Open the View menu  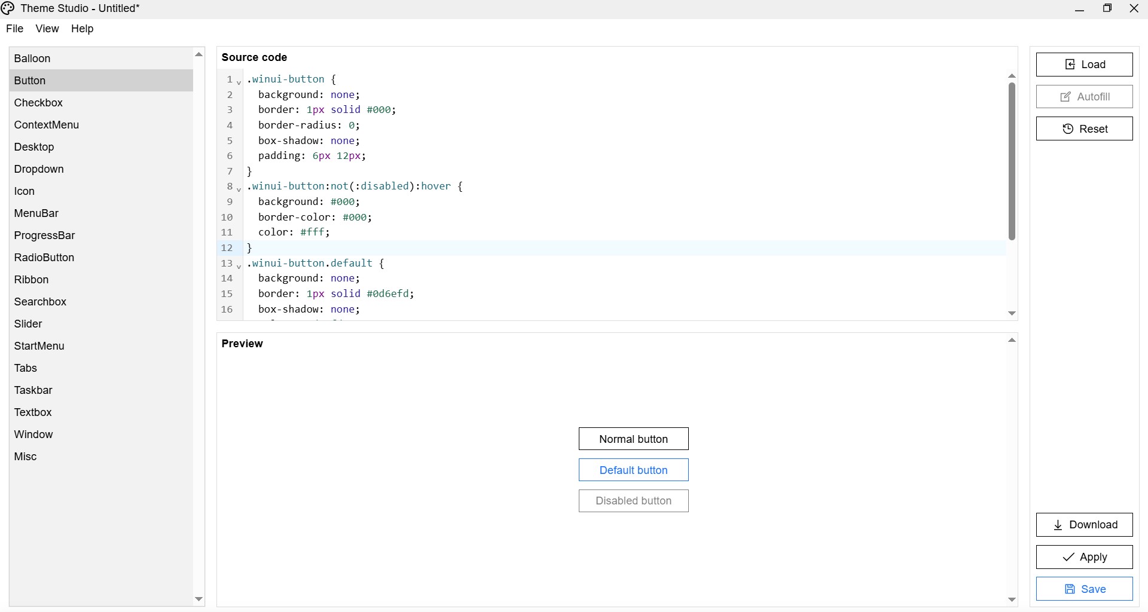pyautogui.click(x=47, y=29)
